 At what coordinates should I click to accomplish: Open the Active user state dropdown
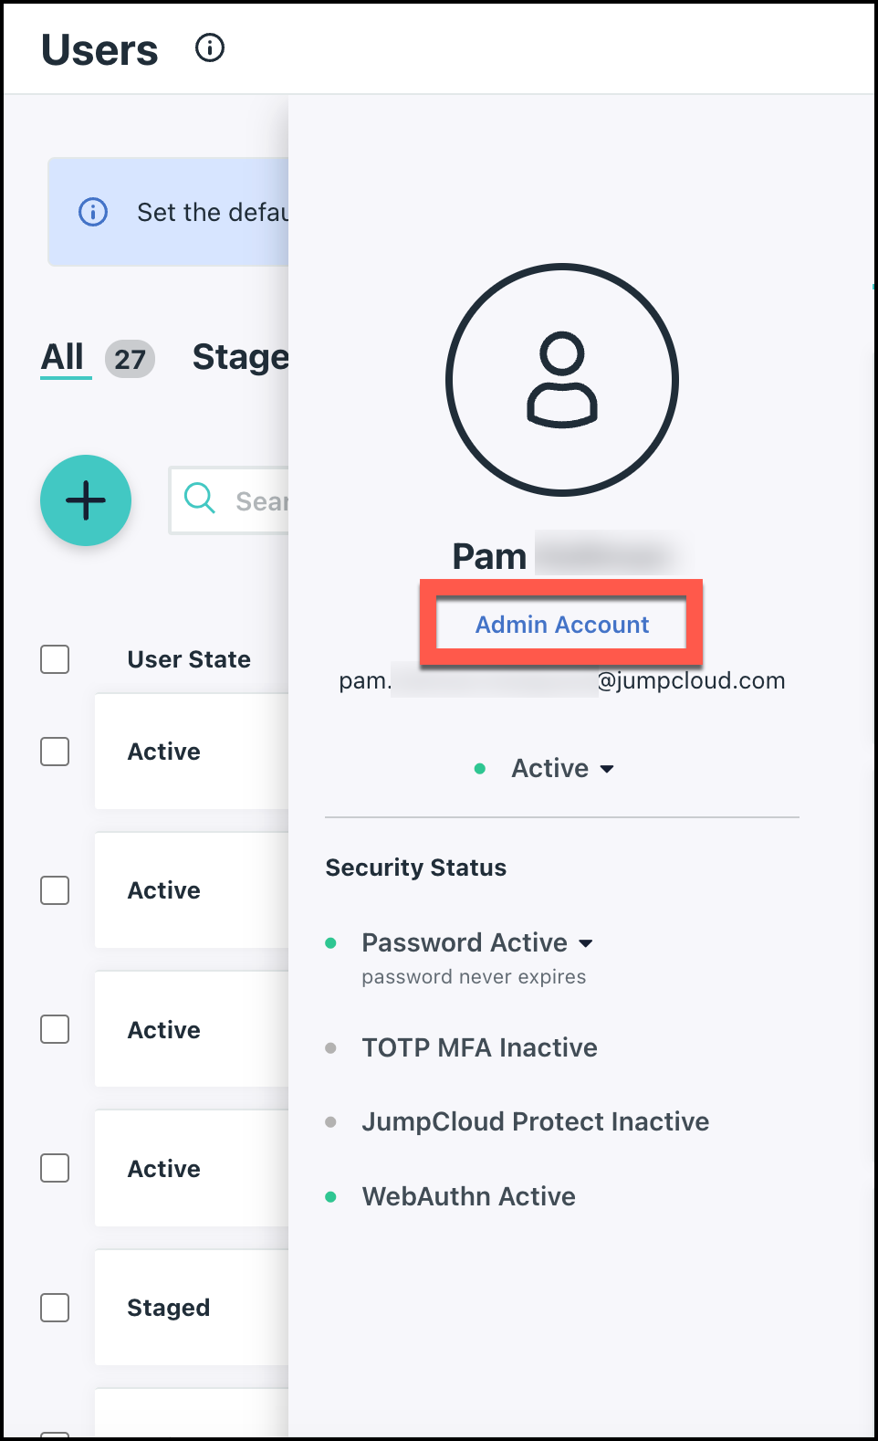[561, 769]
